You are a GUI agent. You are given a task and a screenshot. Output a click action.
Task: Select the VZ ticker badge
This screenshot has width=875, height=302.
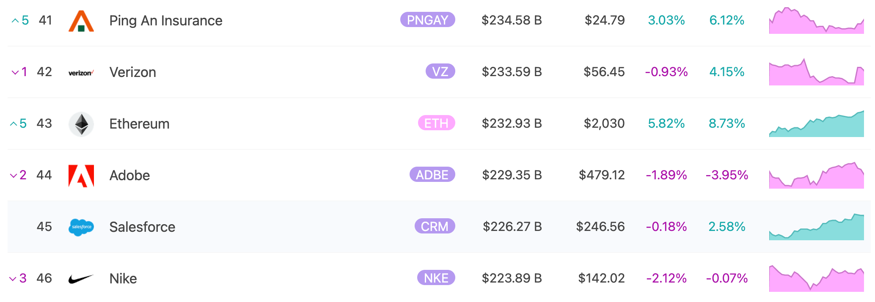point(440,71)
